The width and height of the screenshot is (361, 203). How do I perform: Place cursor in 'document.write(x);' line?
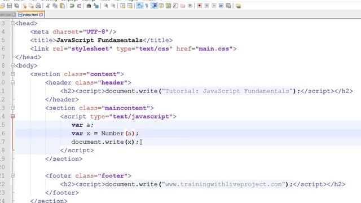click(105, 142)
